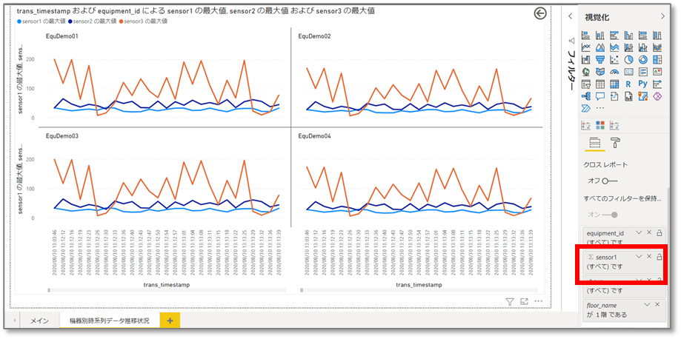Screen dimensions: 681x339
Task: Click the four-color squares custom visual
Action: pos(600,126)
